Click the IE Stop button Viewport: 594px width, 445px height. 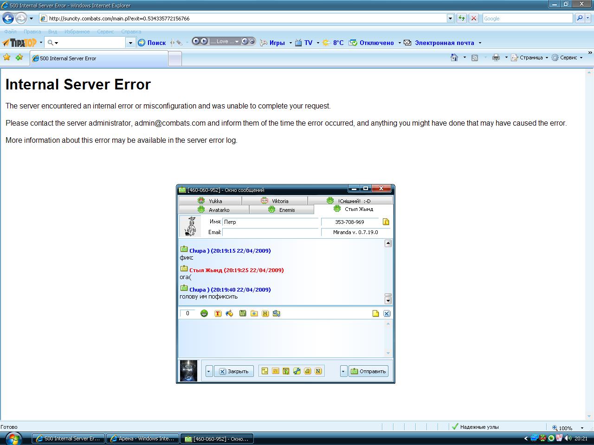(x=474, y=19)
